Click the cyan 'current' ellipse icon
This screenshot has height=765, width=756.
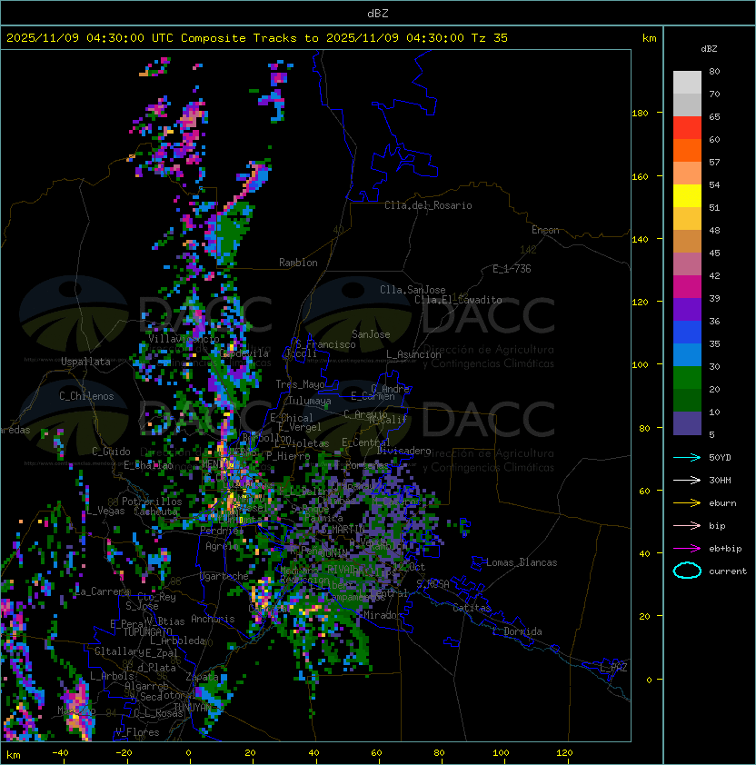click(x=687, y=571)
